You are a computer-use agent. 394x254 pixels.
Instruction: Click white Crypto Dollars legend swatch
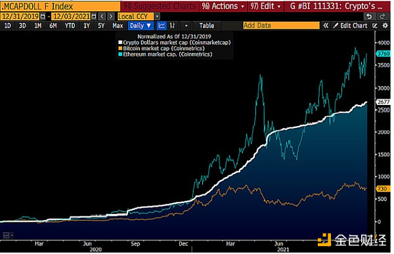coord(120,43)
